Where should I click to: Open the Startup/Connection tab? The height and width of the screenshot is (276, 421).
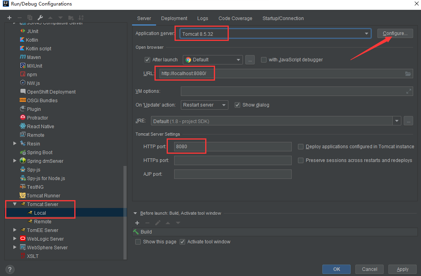coord(283,18)
